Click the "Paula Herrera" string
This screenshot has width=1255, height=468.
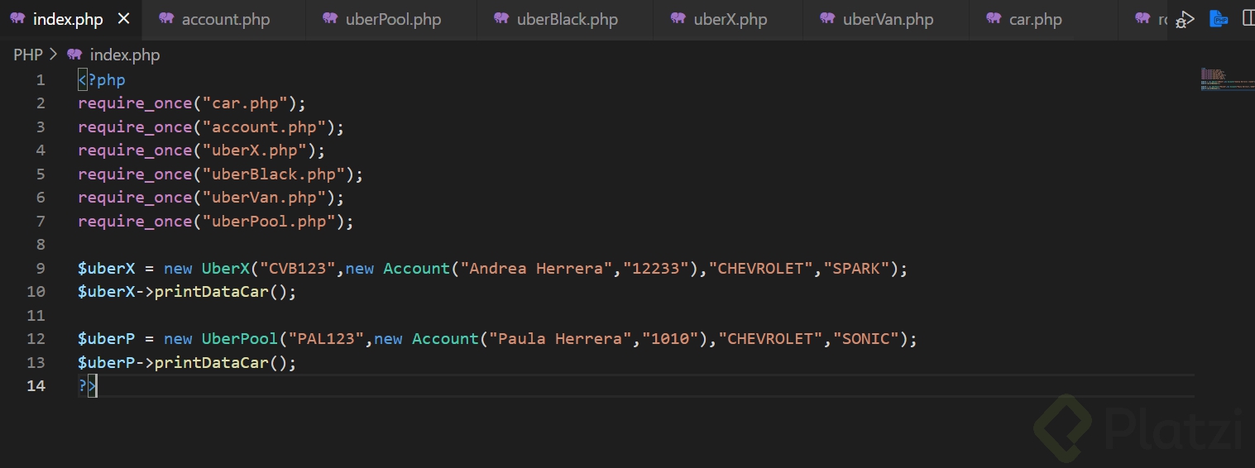[x=561, y=339]
